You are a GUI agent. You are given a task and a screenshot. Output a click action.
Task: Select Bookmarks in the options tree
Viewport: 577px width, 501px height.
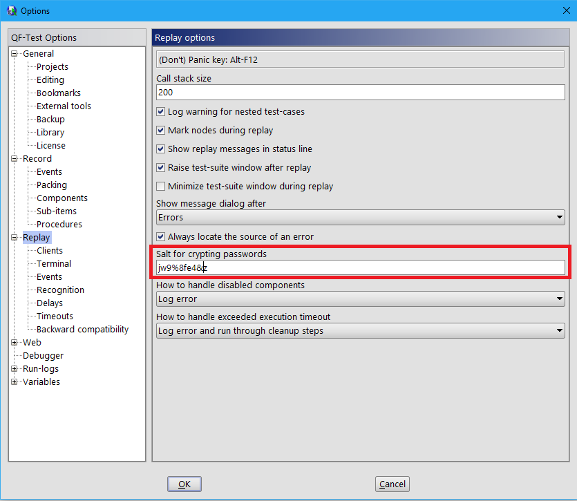pos(59,93)
